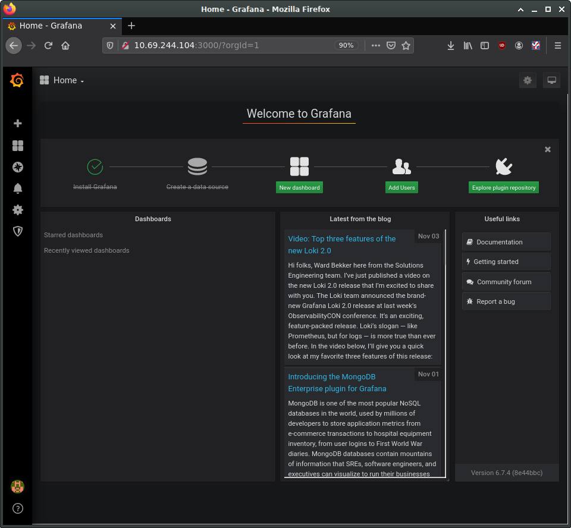
Task: Open the checkered extension icon in toolbar
Action: 536,46
